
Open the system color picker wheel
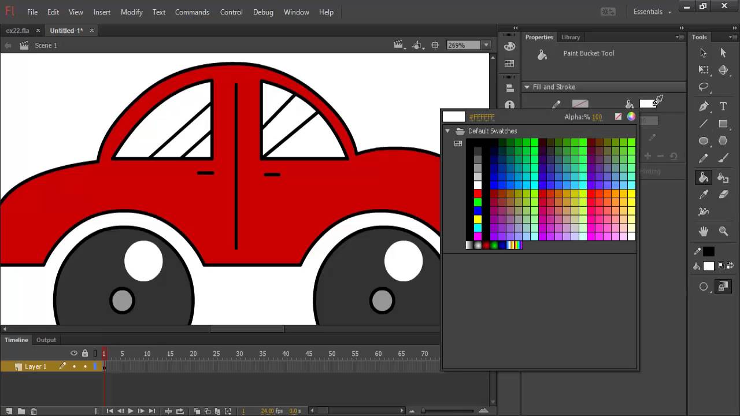[631, 117]
